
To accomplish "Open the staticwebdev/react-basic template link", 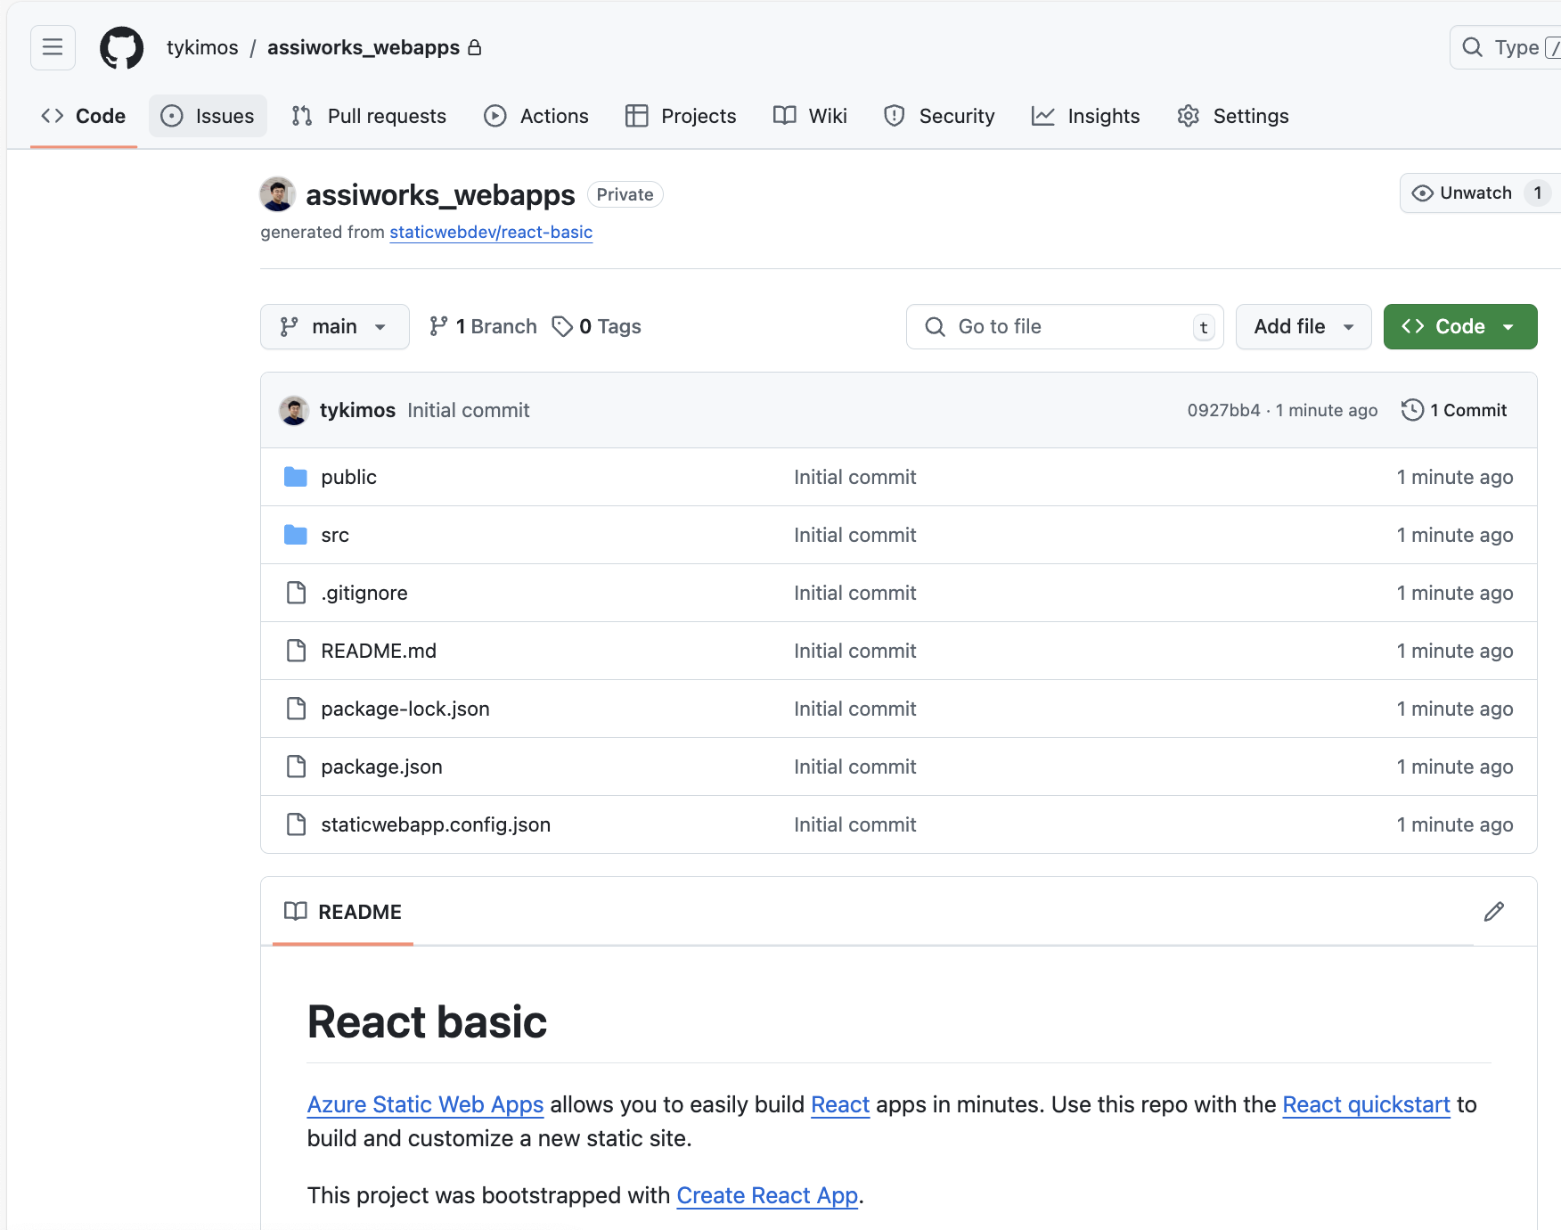I will [491, 232].
